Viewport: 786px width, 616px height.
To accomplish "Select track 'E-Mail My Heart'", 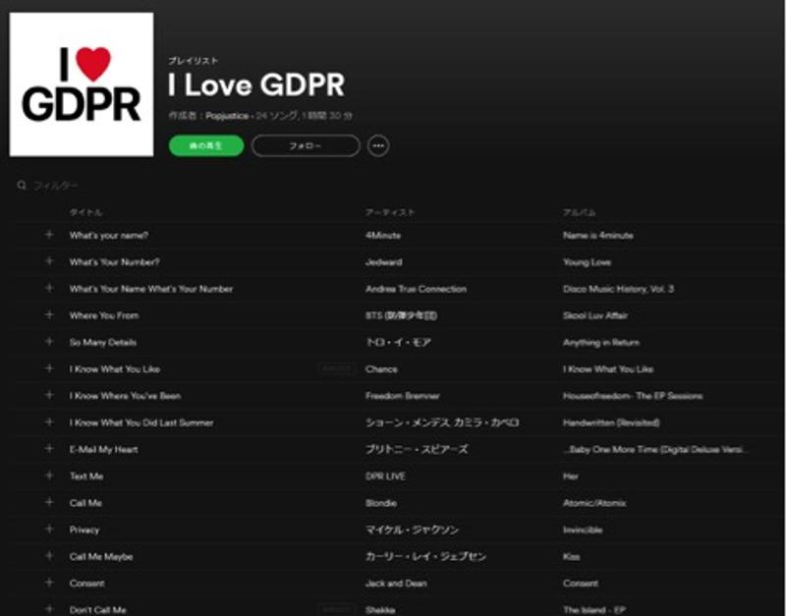I will pyautogui.click(x=104, y=450).
